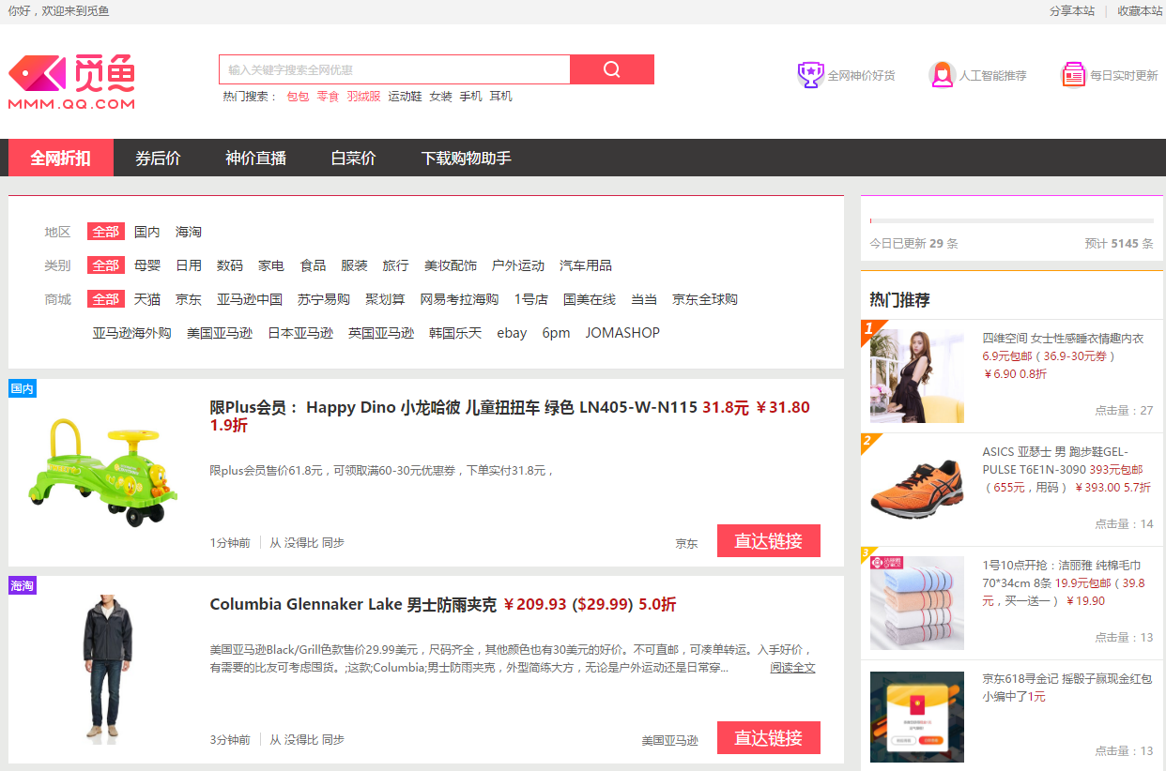Filter store by 天猫
This screenshot has width=1166, height=771.
(147, 299)
